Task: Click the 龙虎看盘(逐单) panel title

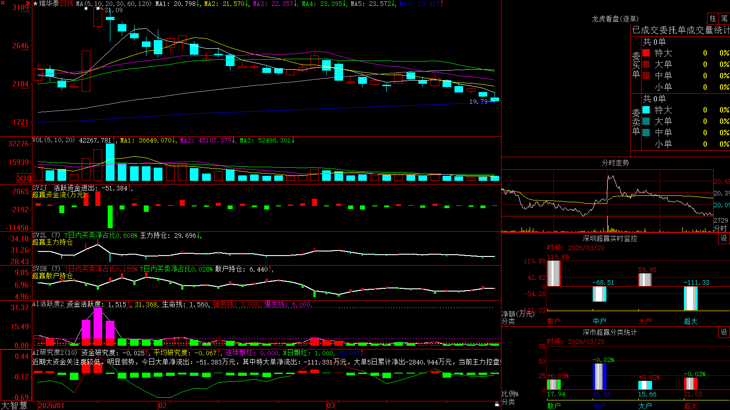Action: (615, 19)
